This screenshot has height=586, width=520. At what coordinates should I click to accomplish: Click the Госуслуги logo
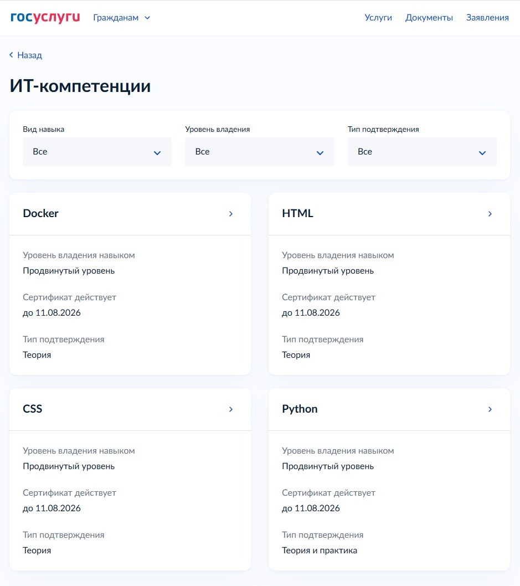coord(45,18)
